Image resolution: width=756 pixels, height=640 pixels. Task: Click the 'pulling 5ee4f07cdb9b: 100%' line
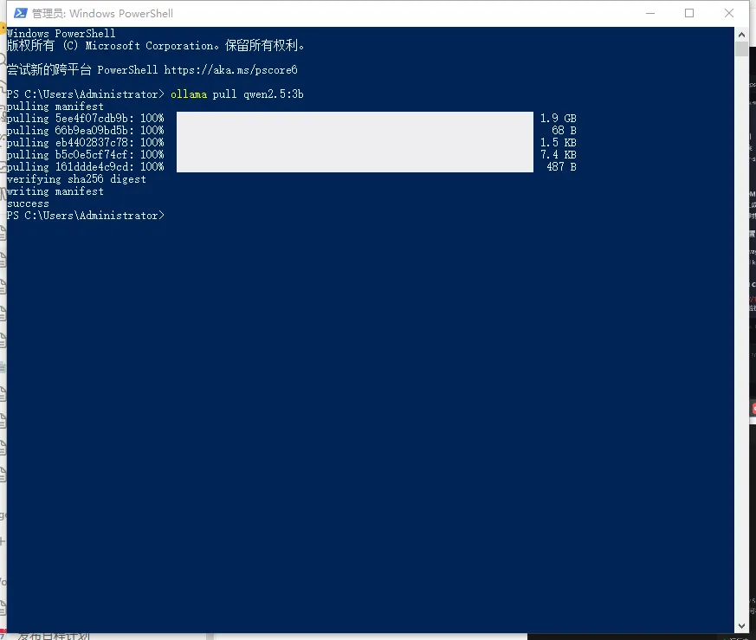pyautogui.click(x=86, y=118)
